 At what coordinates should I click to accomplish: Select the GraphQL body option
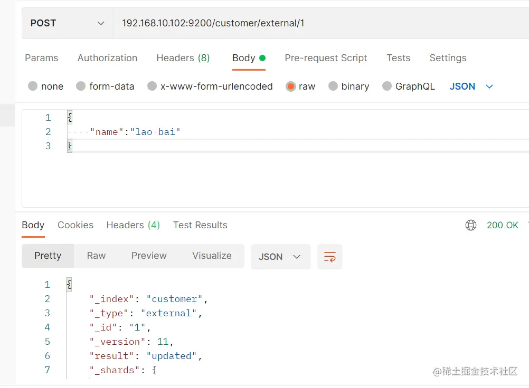click(387, 86)
